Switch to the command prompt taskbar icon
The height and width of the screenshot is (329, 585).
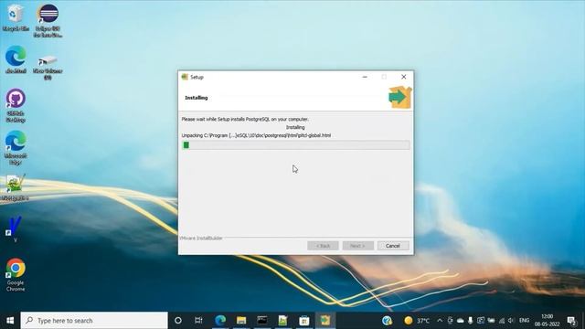point(262,321)
